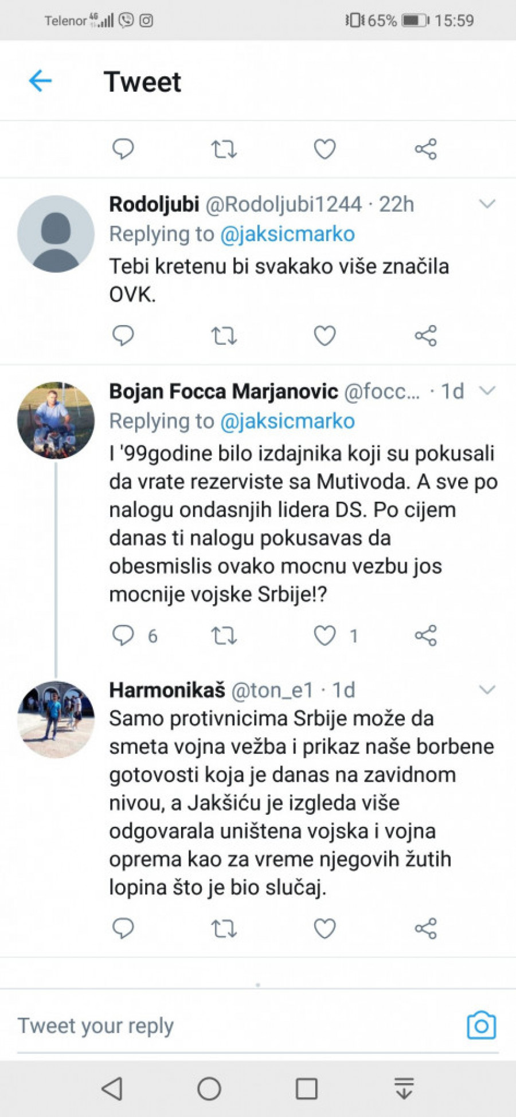This screenshot has width=516, height=1117.
Task: Share Bojan Focca Marjanovic's tweet
Action: click(x=425, y=635)
